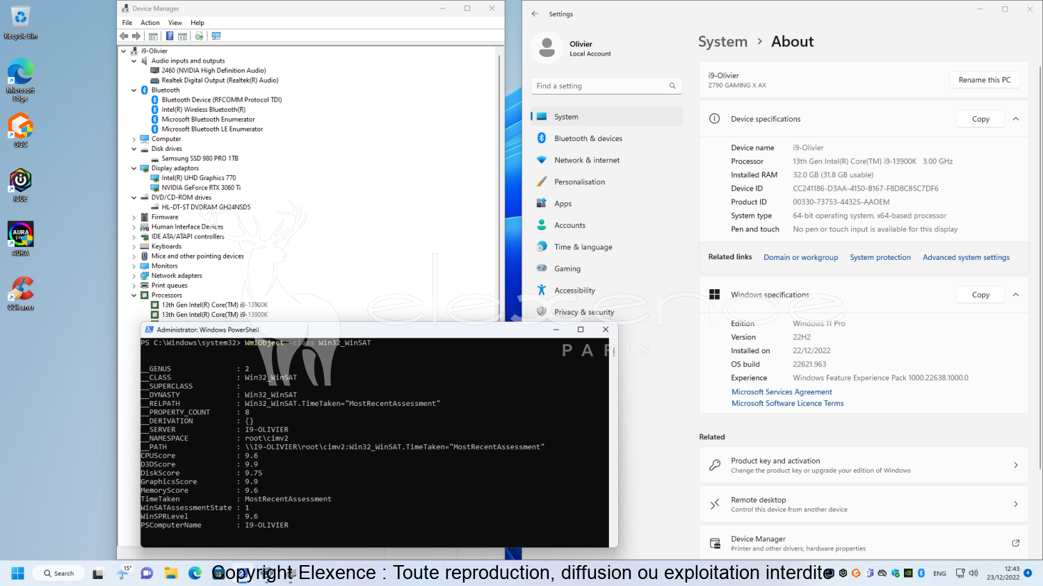Open the CCleaner desktop shortcut
Image resolution: width=1043 pixels, height=586 pixels.
(x=21, y=293)
